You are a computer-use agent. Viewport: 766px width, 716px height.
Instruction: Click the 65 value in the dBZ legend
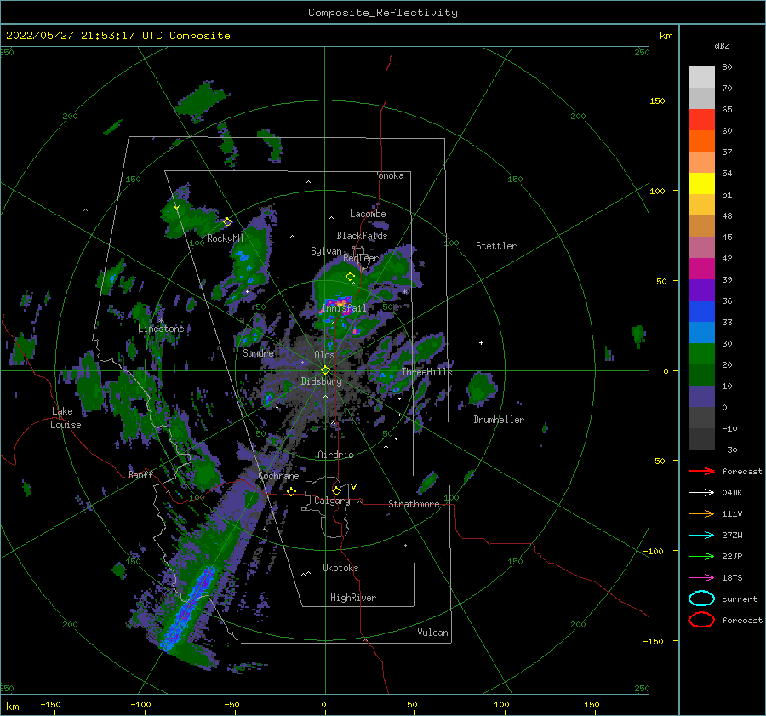click(727, 110)
